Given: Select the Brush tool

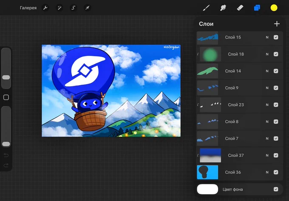Looking at the screenshot, I should click(206, 8).
